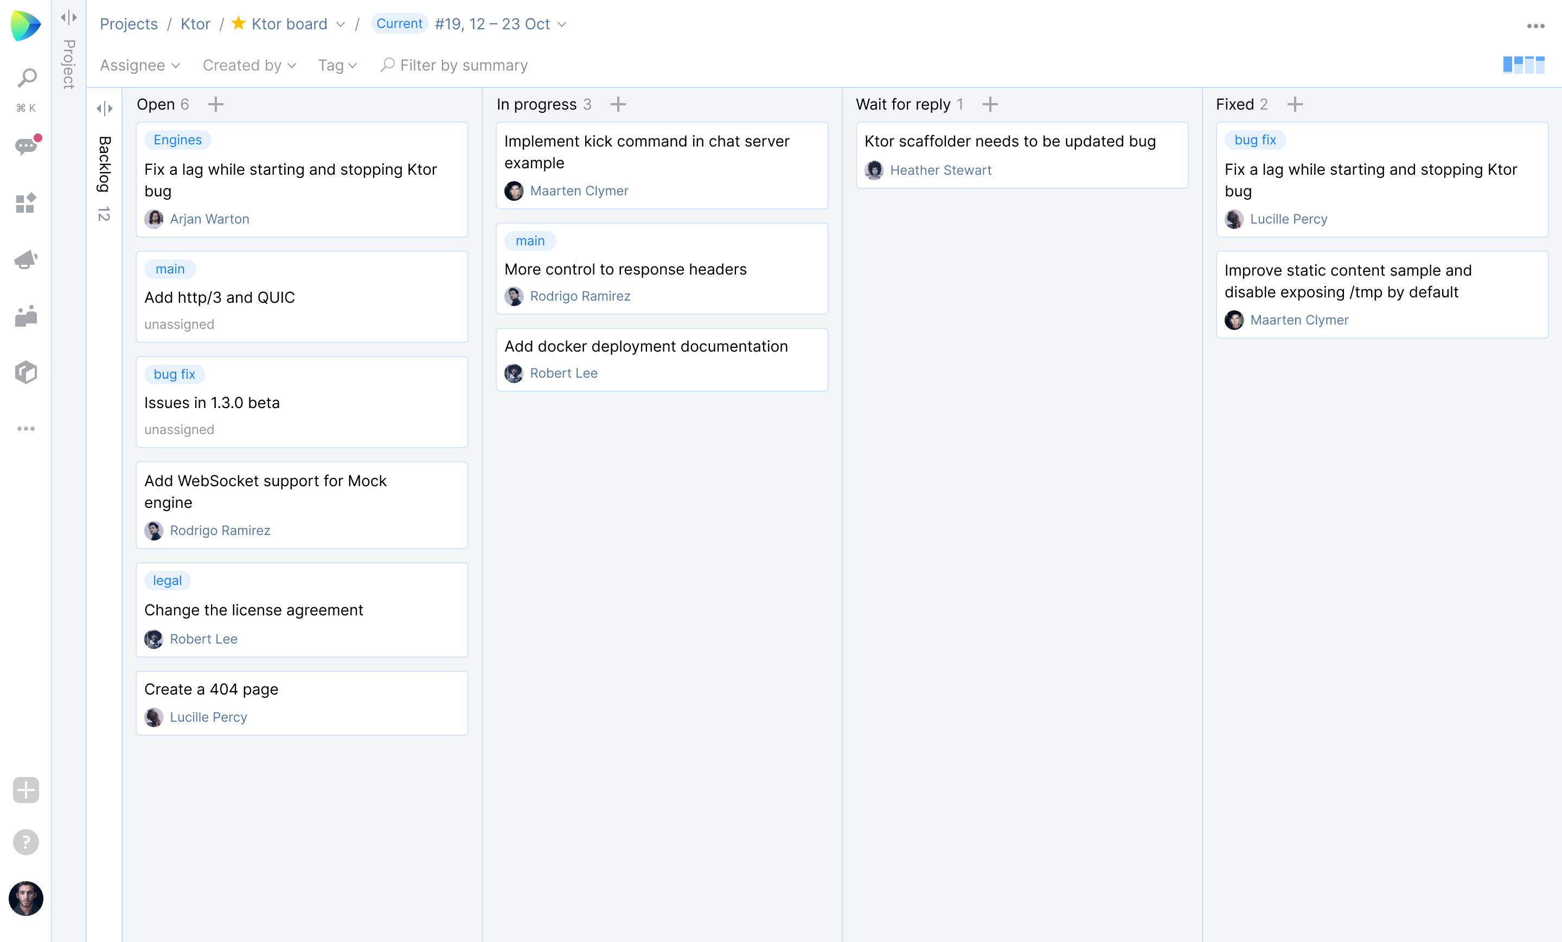Click the plus create new button
Viewport: 1562px width, 942px height.
(x=26, y=791)
